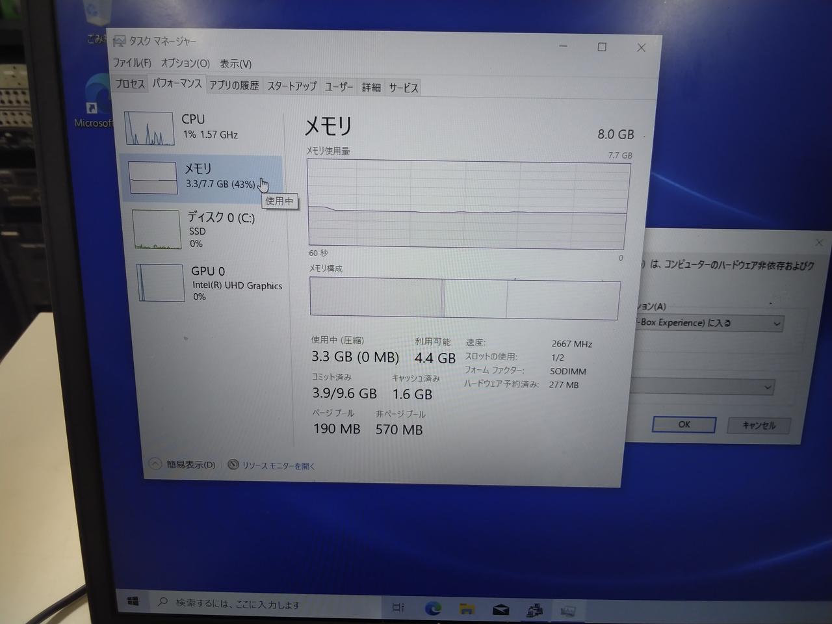This screenshot has width=832, height=624.
Task: Open the オプション(O) menu
Action: click(x=185, y=64)
